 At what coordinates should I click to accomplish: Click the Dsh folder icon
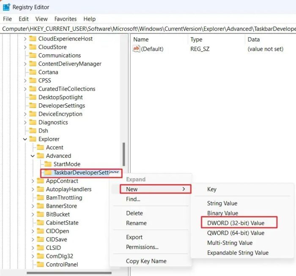tap(33, 130)
